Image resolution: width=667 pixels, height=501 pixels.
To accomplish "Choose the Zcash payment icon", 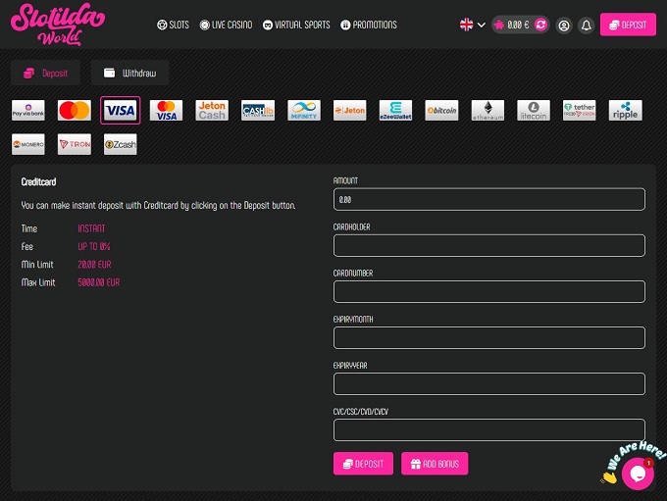I will (121, 144).
